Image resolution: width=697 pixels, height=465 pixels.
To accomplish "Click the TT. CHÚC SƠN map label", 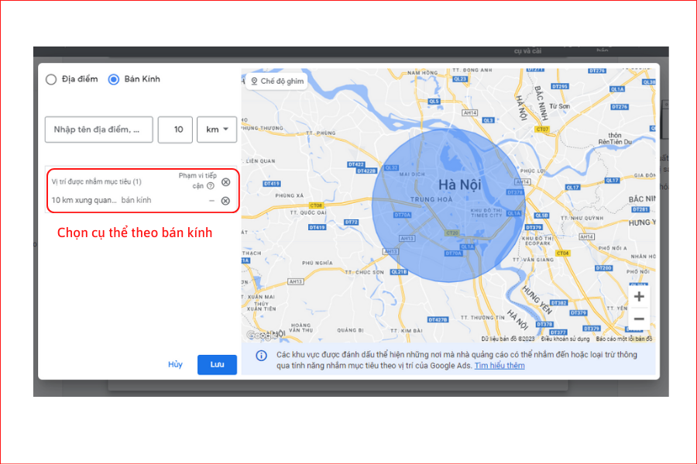I will pyautogui.click(x=365, y=272).
